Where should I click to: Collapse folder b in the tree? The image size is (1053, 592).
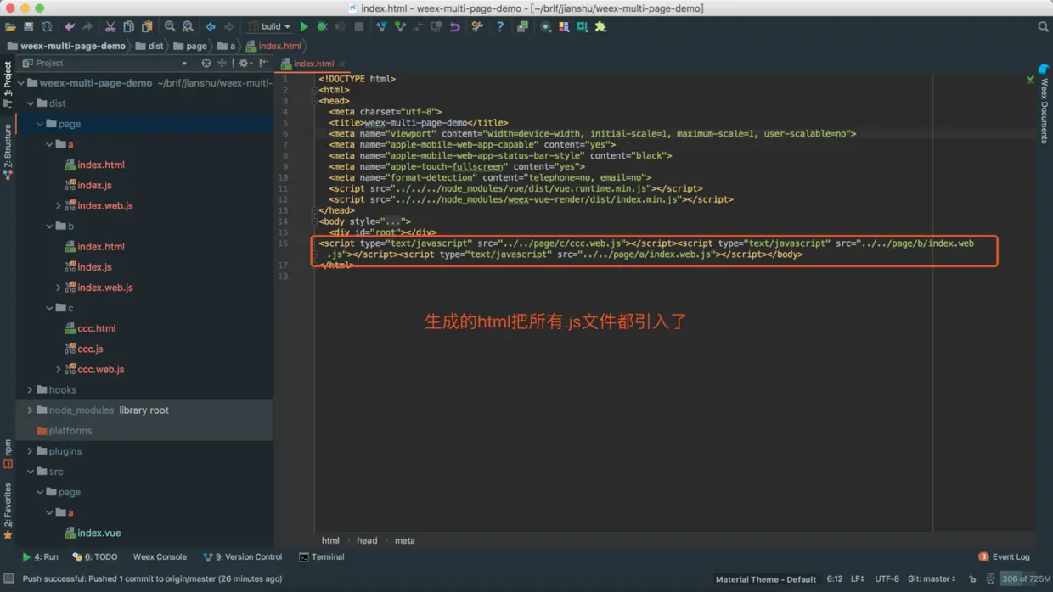(x=49, y=226)
